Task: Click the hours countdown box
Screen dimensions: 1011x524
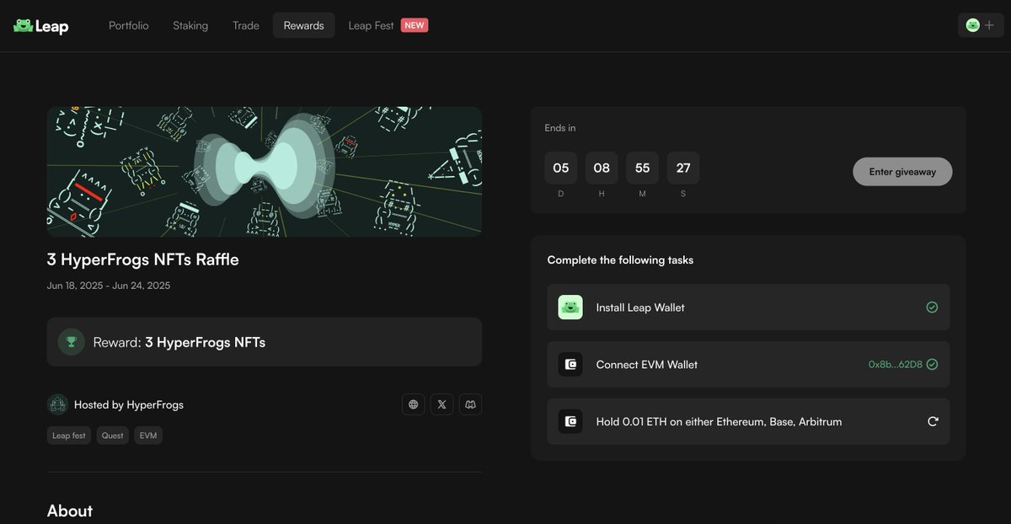Action: pyautogui.click(x=602, y=168)
